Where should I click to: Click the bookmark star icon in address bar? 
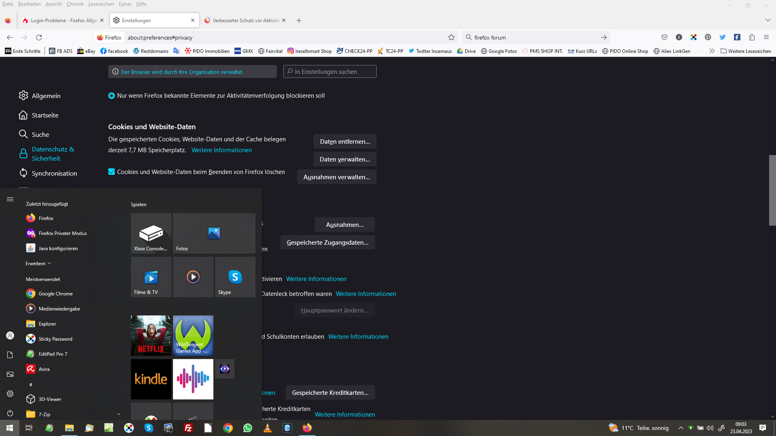pyautogui.click(x=451, y=38)
